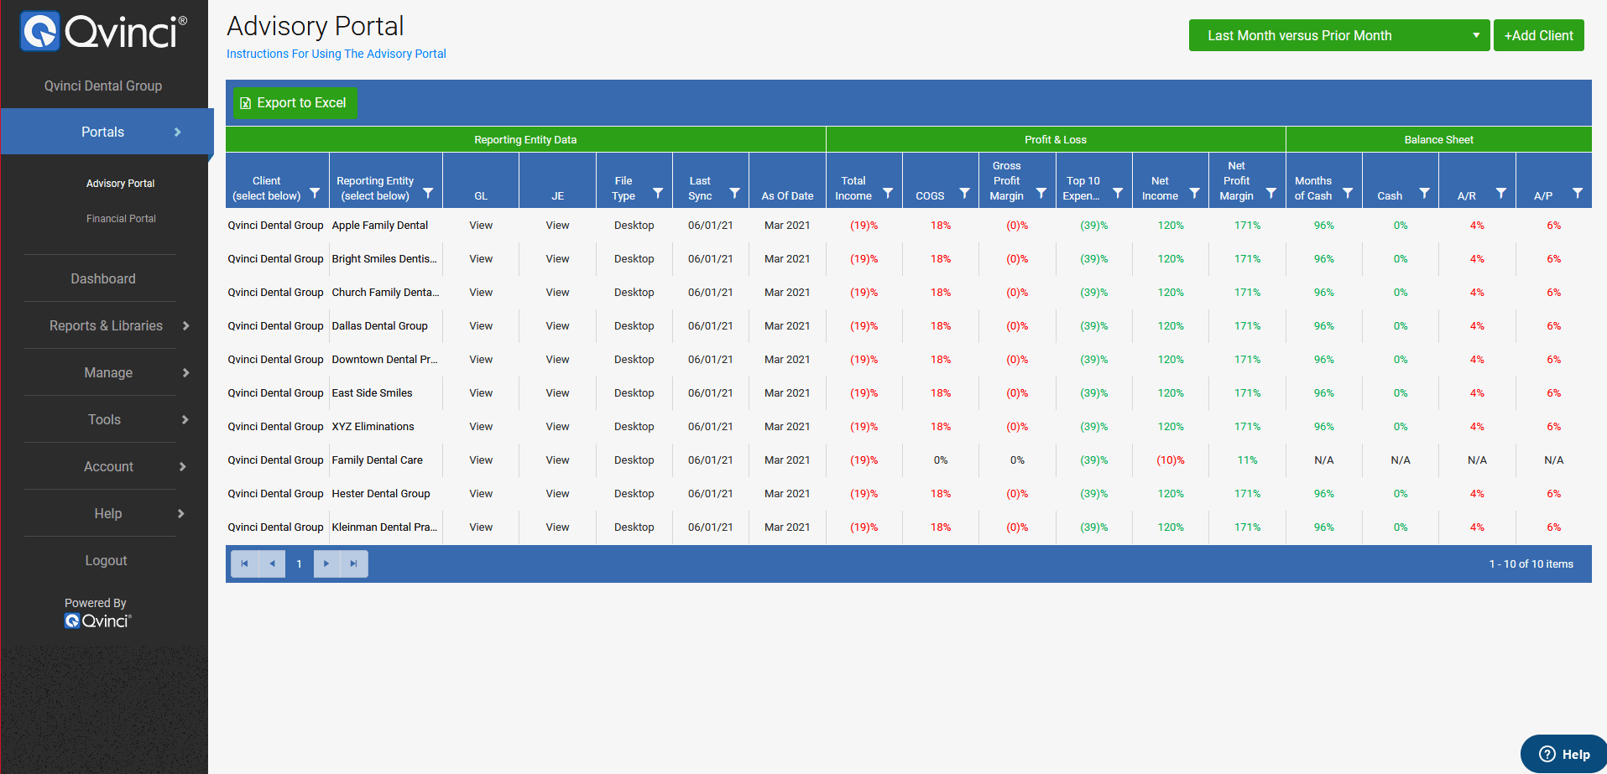Go to last page of grid
The width and height of the screenshot is (1607, 774).
(x=353, y=564)
